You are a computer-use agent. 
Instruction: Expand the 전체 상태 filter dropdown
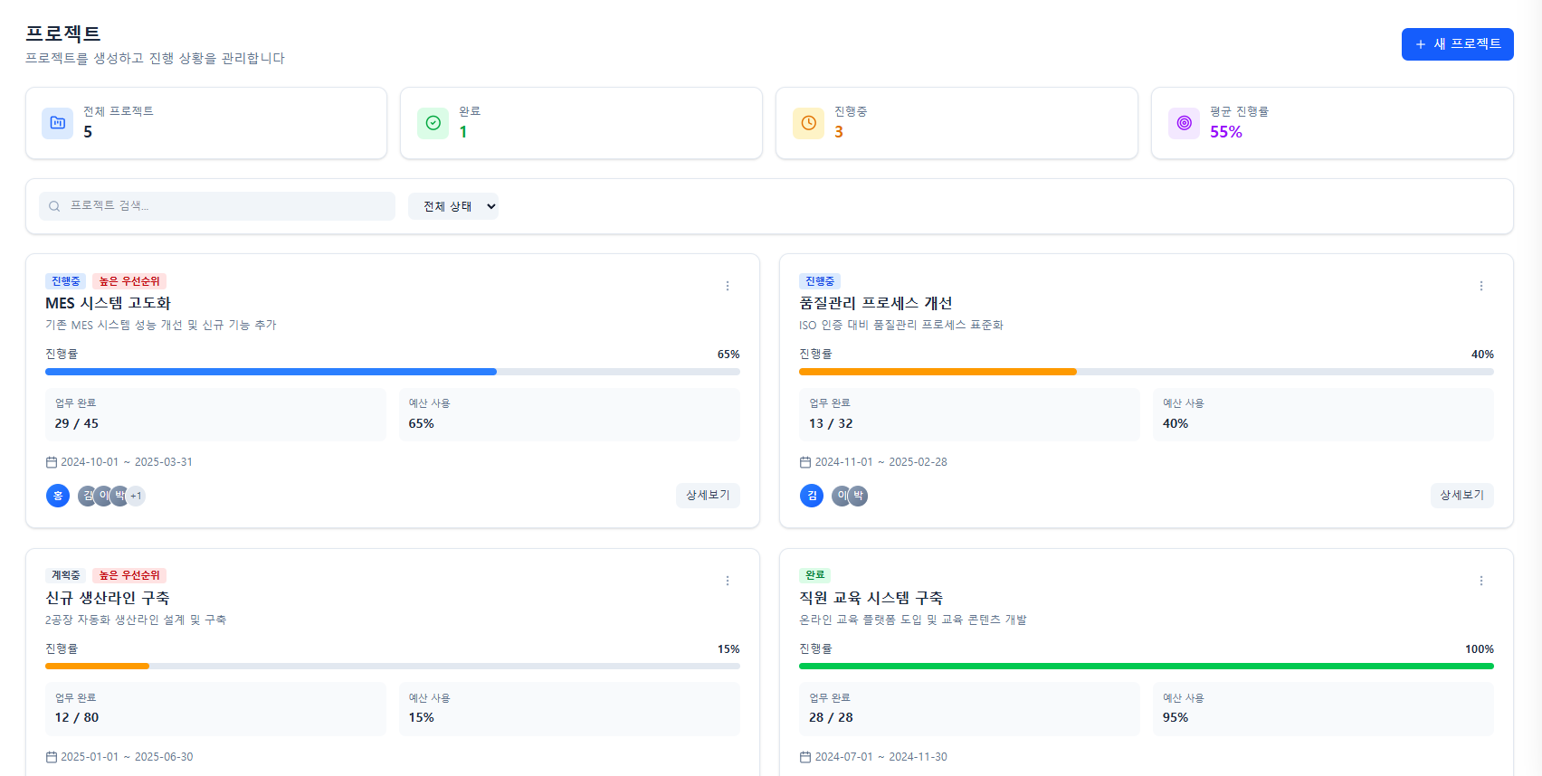click(453, 206)
